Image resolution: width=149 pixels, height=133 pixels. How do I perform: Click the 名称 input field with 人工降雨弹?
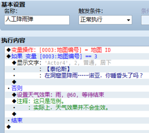click(37, 20)
